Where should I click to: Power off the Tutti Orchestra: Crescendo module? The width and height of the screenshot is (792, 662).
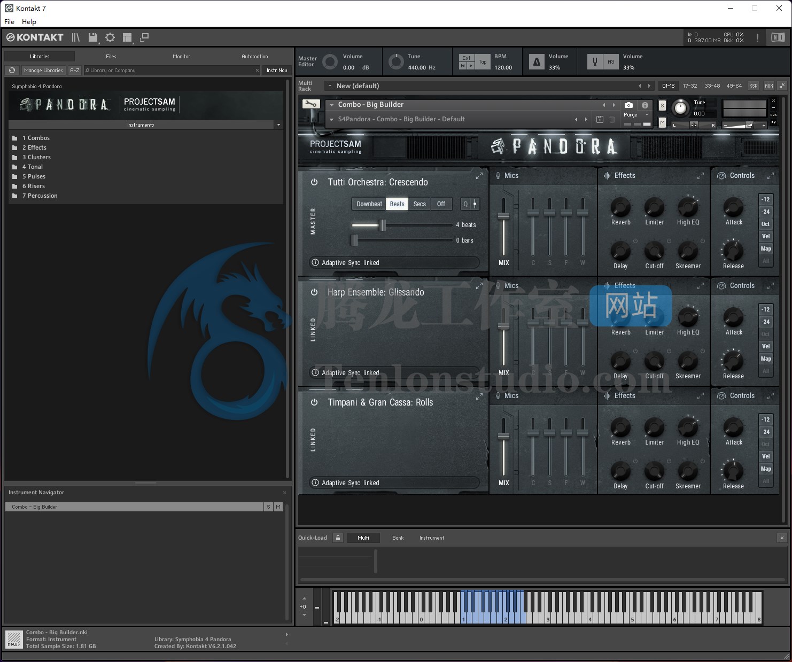(315, 182)
